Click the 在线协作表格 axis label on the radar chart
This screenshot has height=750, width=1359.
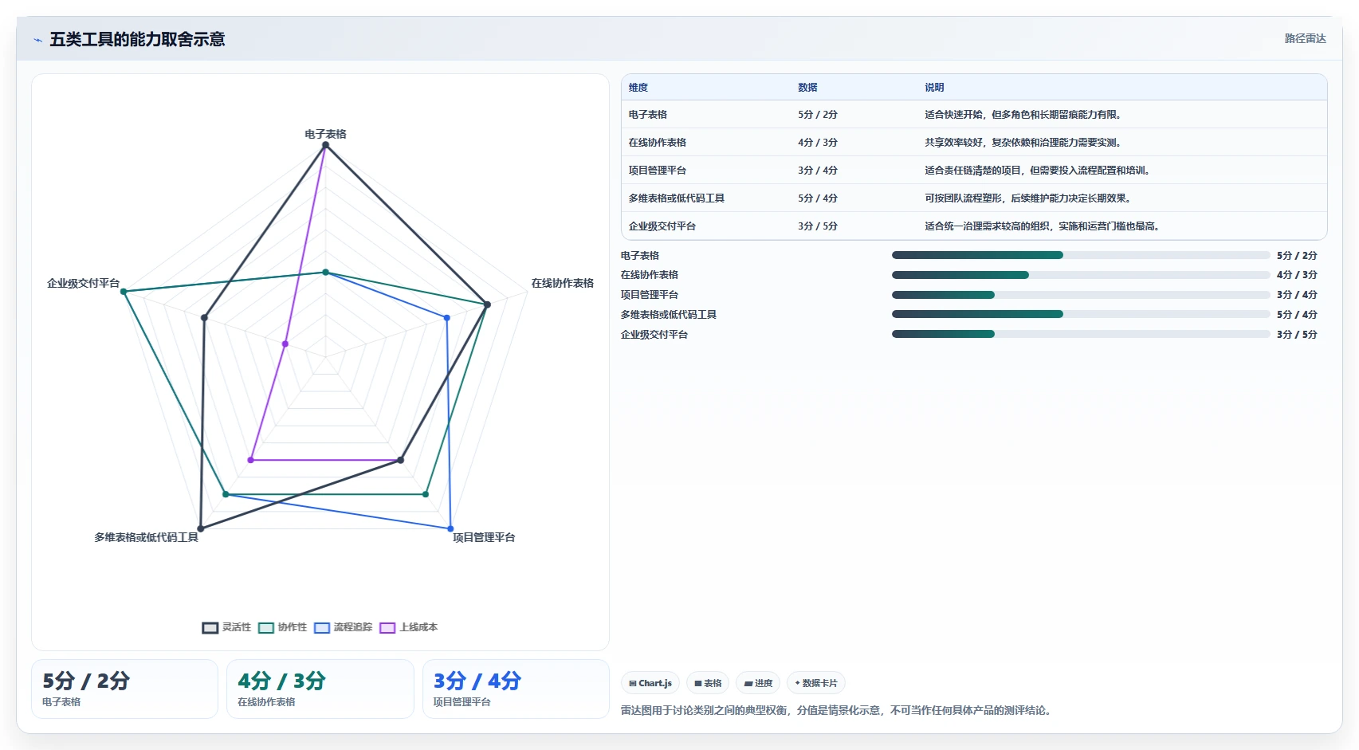tap(563, 283)
